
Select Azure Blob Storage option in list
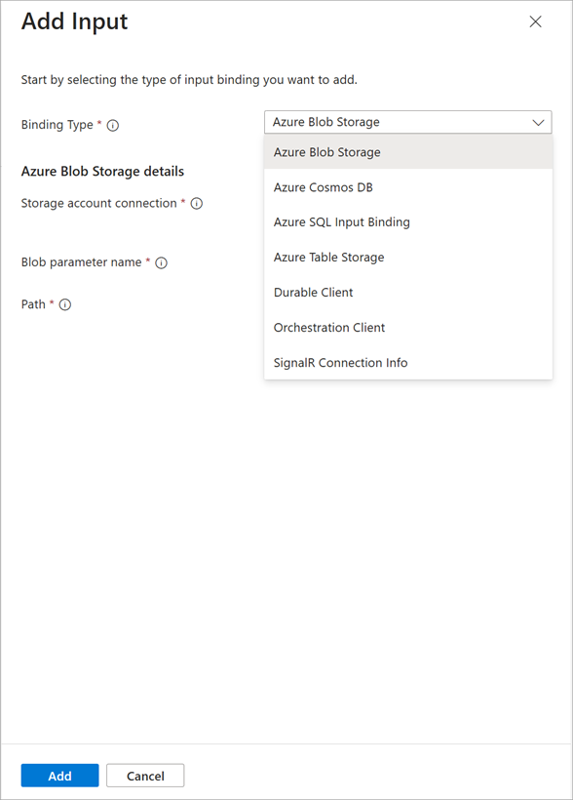point(408,152)
